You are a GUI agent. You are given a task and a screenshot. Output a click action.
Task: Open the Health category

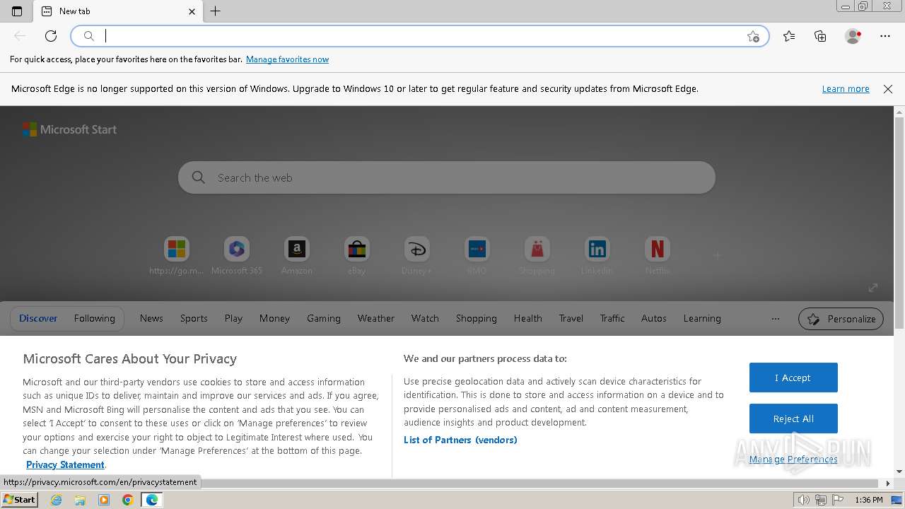click(x=527, y=318)
